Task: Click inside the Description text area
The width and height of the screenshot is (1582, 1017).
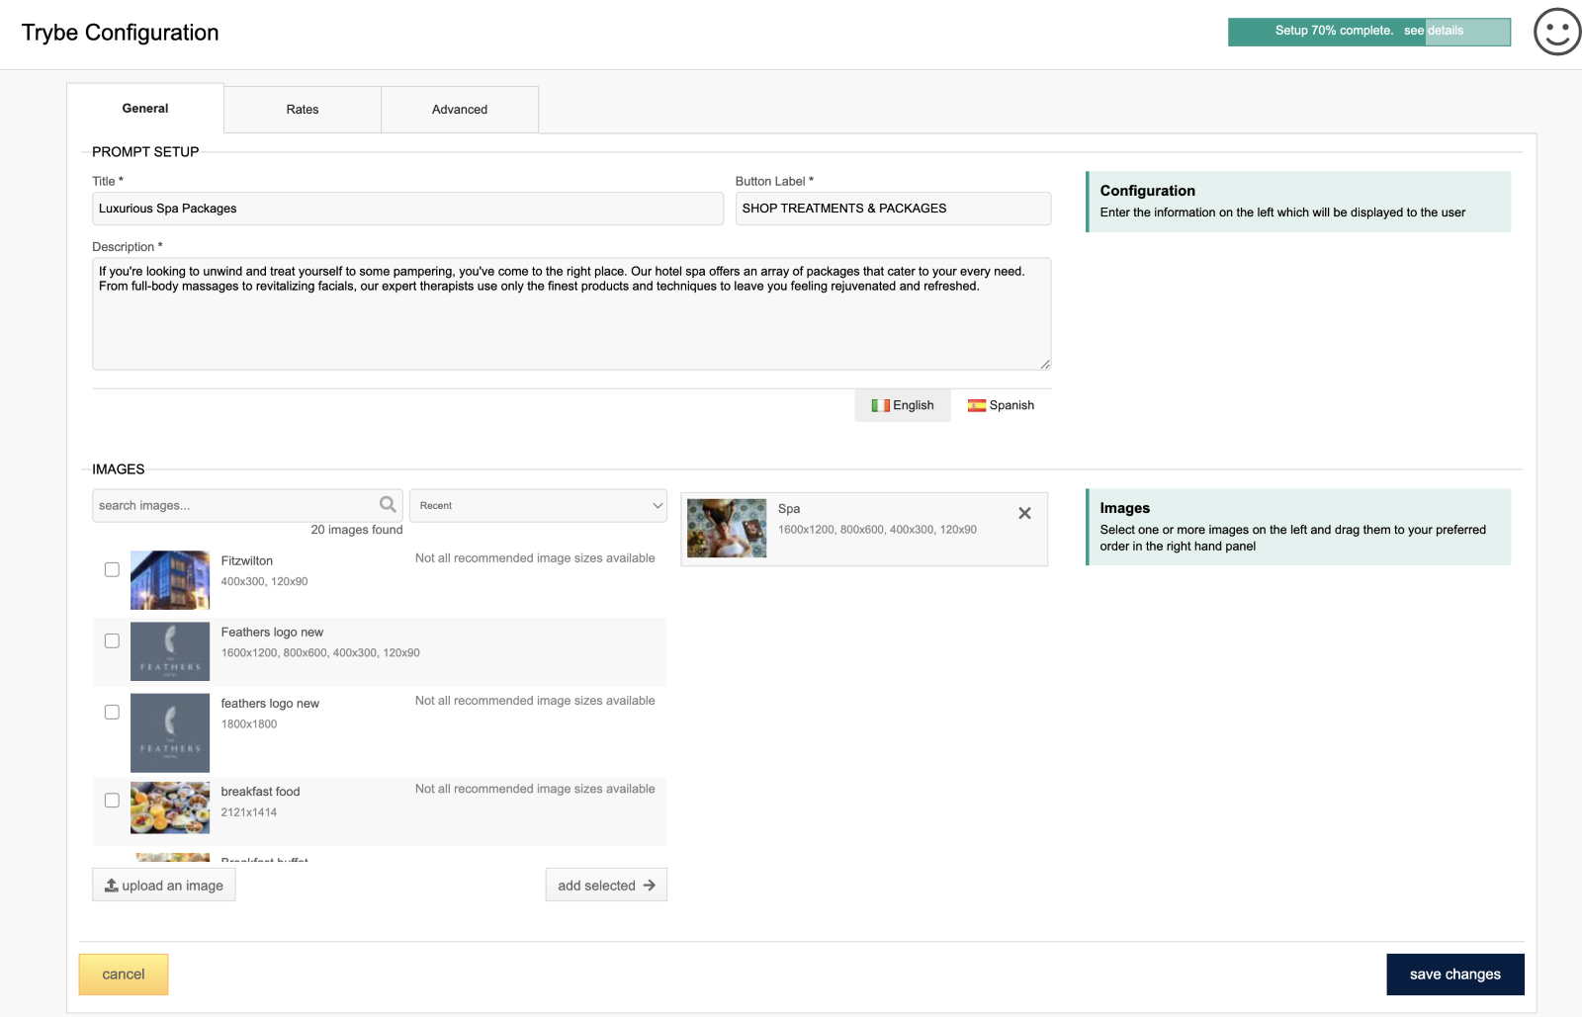Action: 571,314
